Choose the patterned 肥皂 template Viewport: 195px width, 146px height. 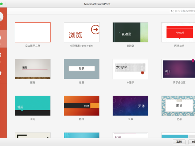pos(178,106)
